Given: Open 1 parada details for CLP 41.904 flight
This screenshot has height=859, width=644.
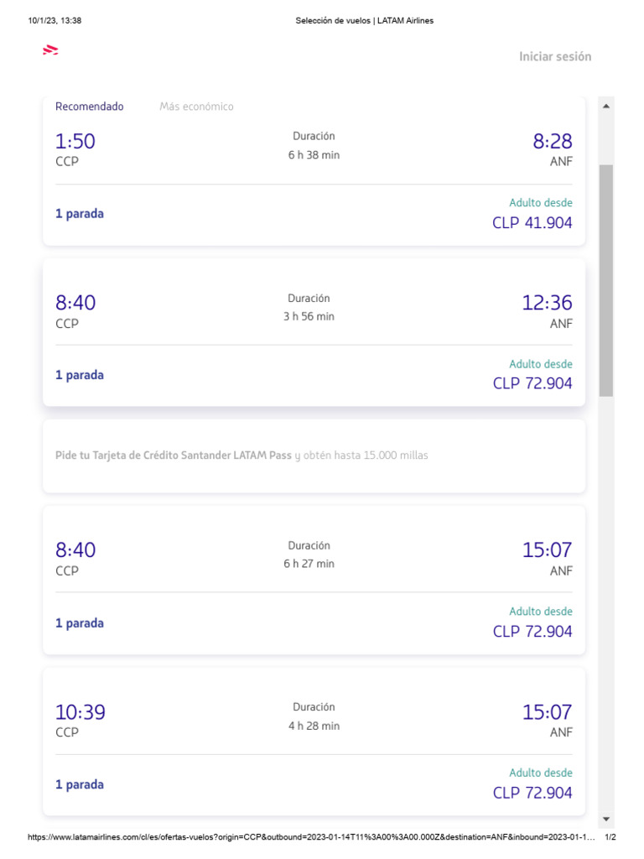Looking at the screenshot, I should coord(80,214).
